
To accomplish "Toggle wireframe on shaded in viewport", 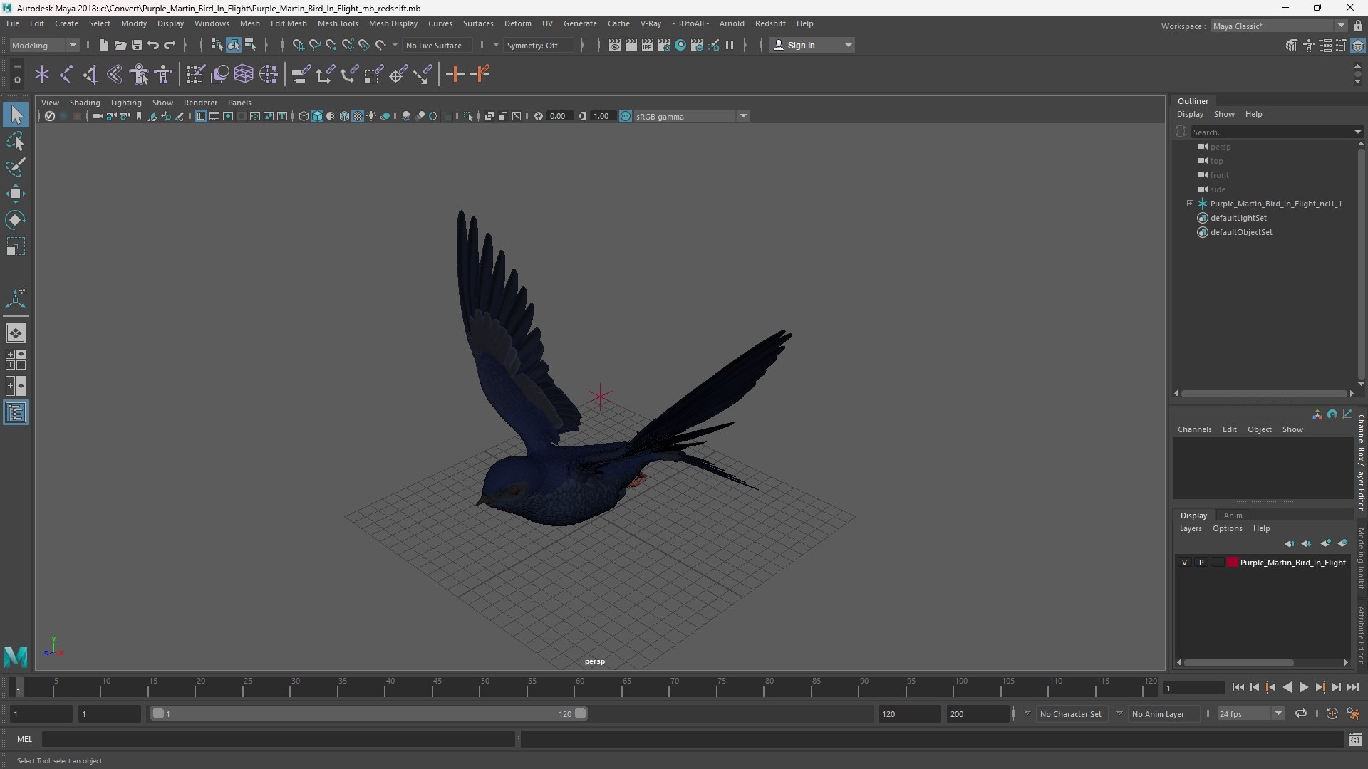I will coord(345,116).
